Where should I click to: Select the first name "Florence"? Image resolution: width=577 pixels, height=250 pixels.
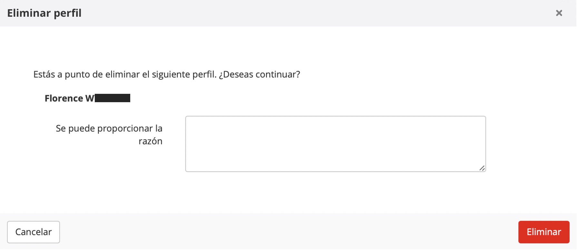pyautogui.click(x=64, y=98)
